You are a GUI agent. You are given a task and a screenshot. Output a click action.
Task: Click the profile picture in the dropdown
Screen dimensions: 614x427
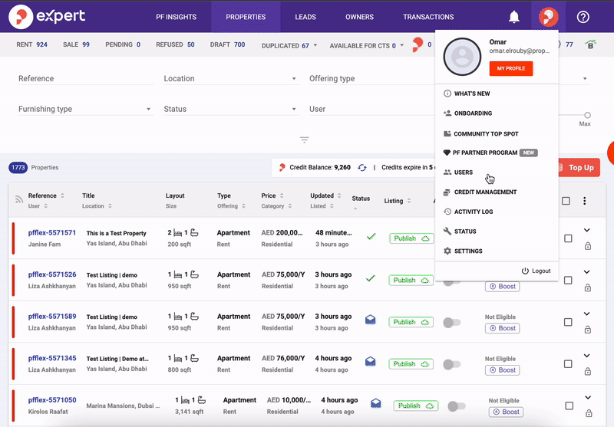[462, 57]
